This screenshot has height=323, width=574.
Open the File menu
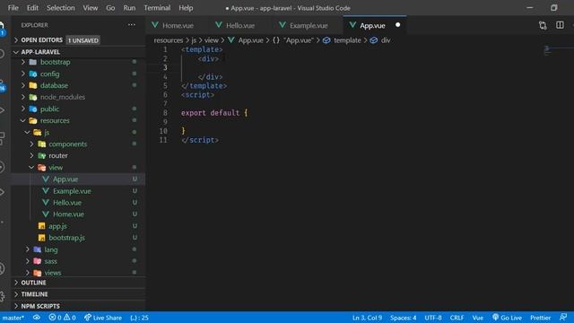pos(13,8)
